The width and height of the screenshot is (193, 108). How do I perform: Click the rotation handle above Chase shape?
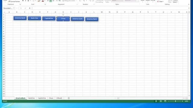click(x=63, y=15)
